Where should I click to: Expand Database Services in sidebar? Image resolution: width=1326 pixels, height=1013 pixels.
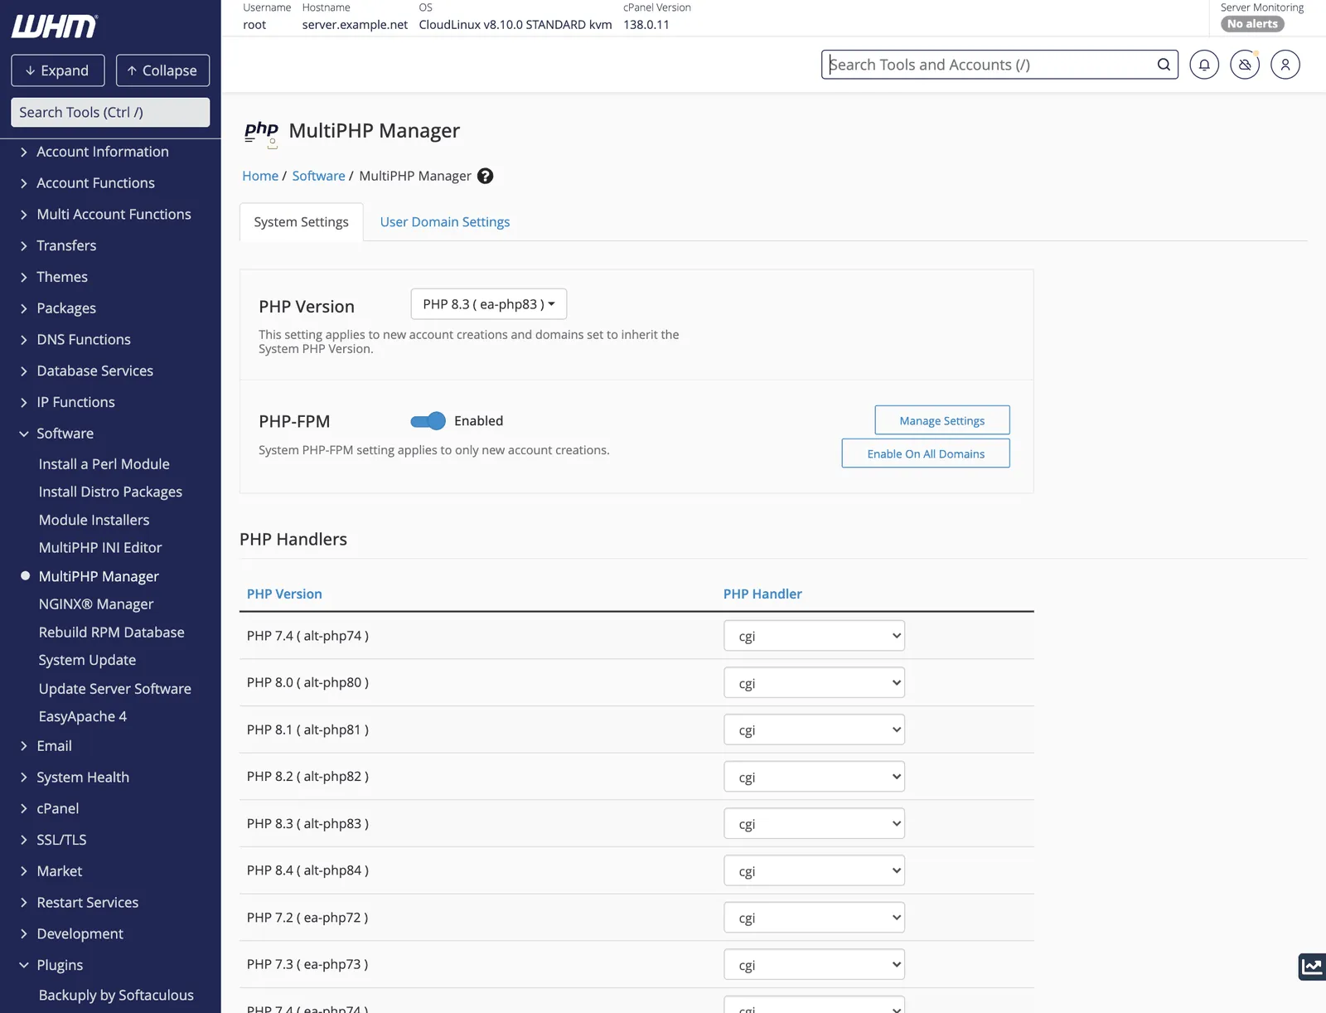point(94,371)
